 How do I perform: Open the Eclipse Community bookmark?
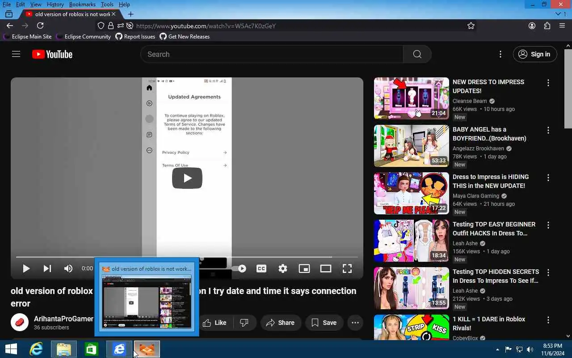83,37
